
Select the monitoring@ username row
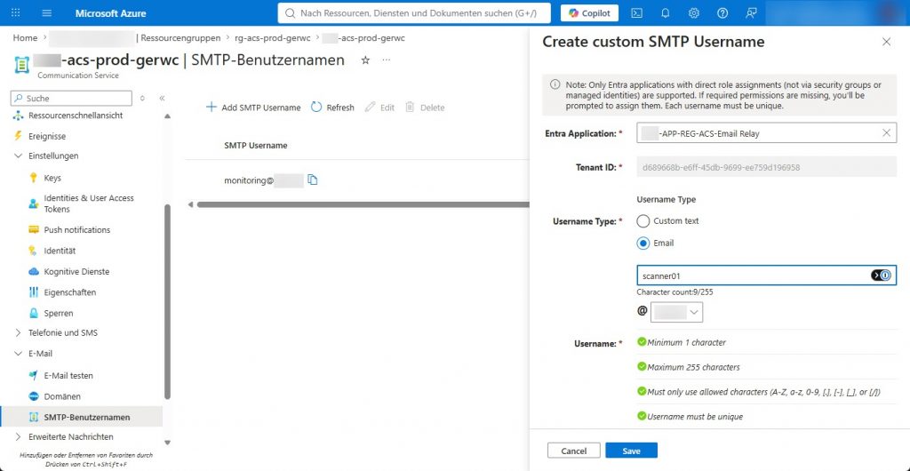click(357, 180)
